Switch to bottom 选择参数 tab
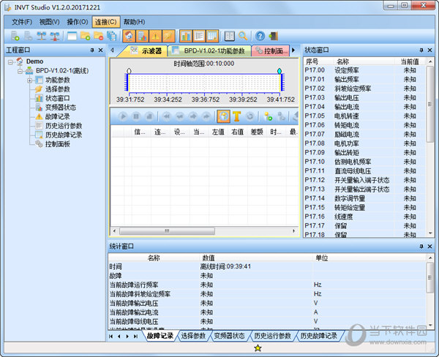The width and height of the screenshot is (439, 357). point(193,336)
